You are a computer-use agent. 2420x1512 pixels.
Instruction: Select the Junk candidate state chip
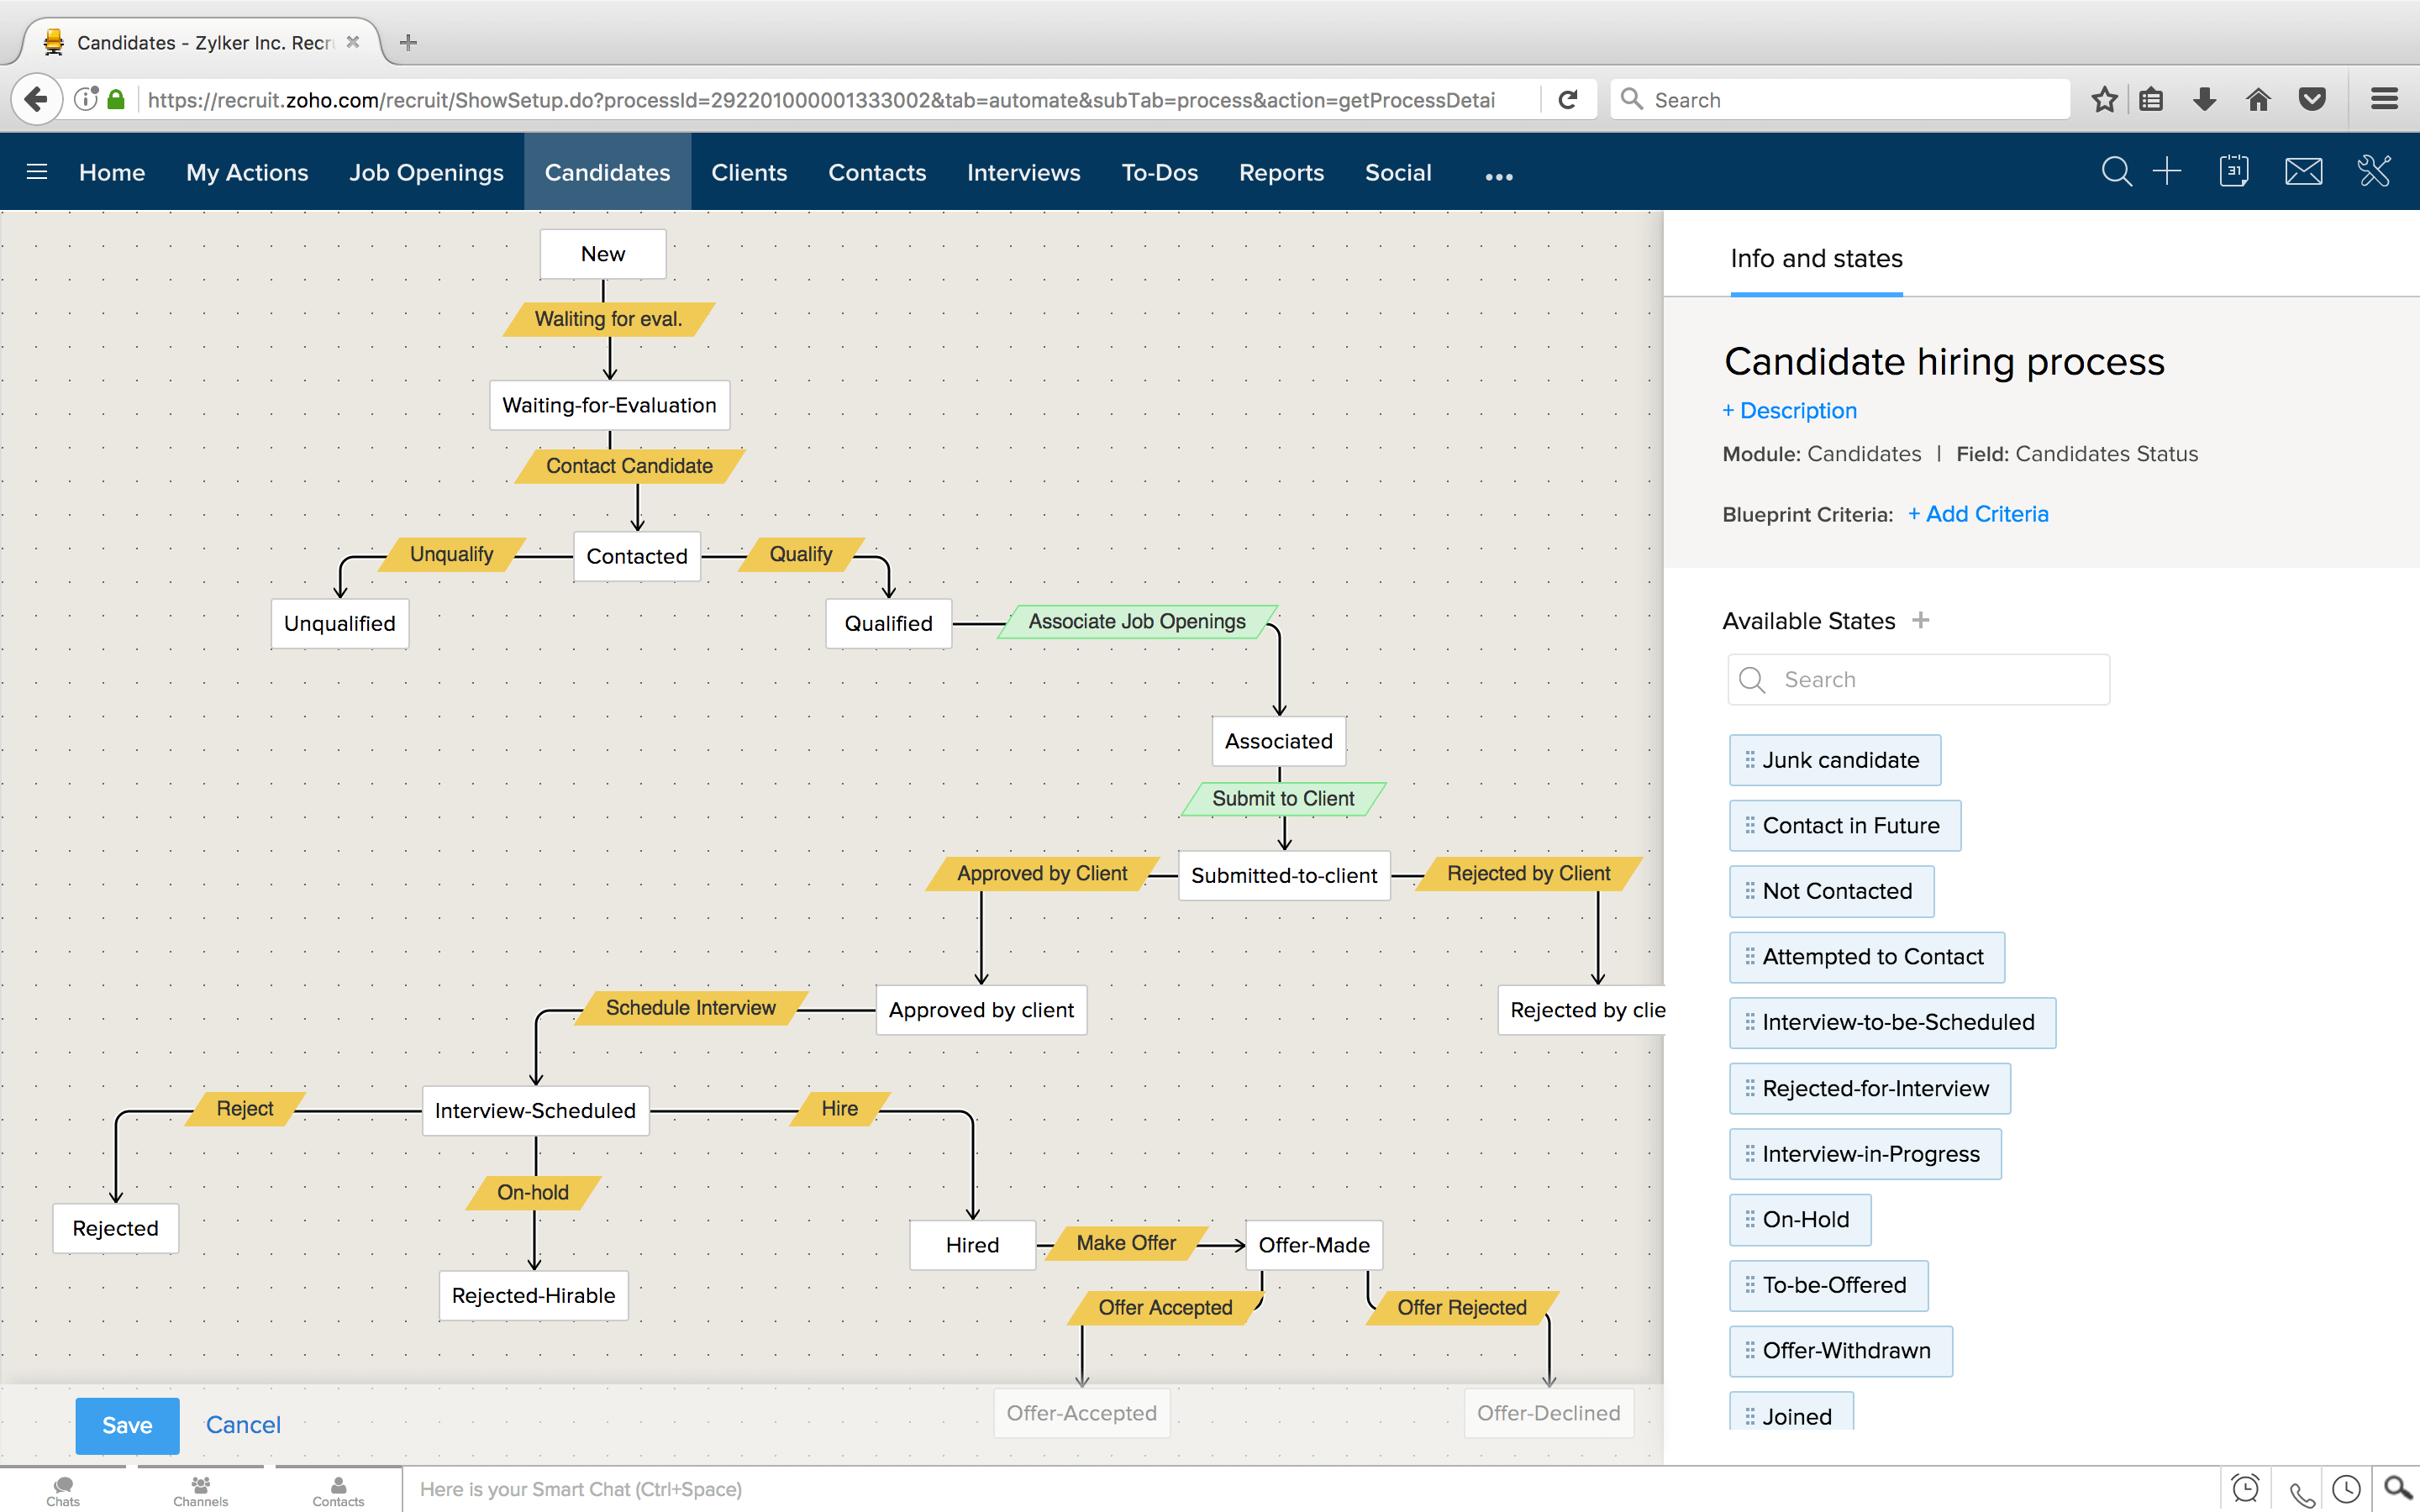[x=1835, y=760]
